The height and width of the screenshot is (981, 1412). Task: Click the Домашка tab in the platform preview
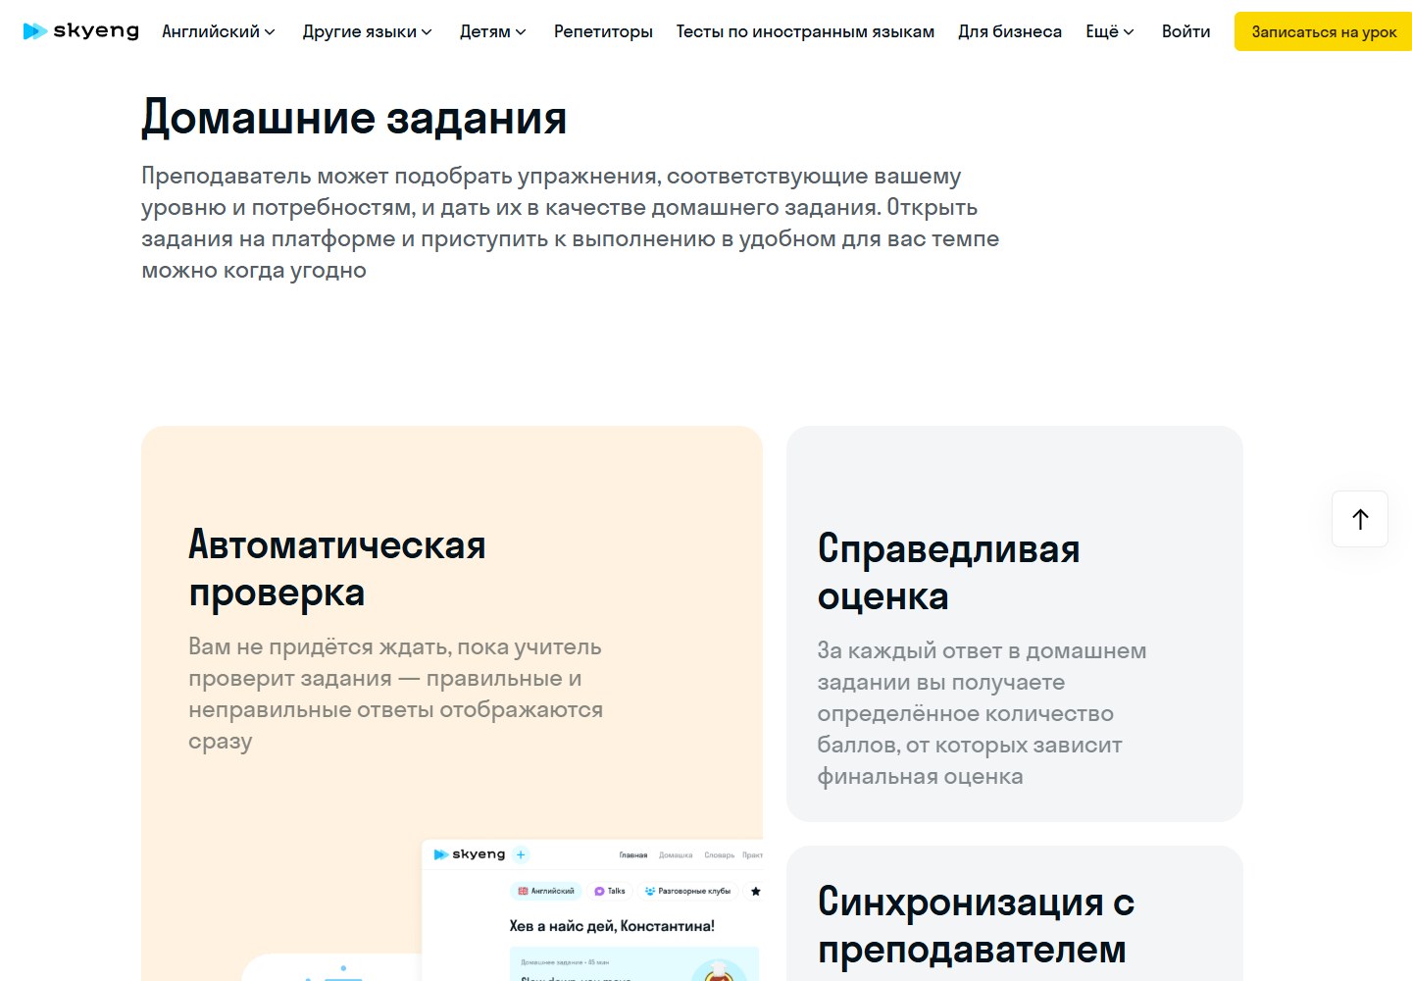(x=676, y=855)
